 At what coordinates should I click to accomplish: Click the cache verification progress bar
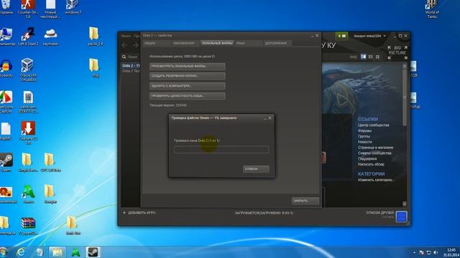[x=221, y=150]
